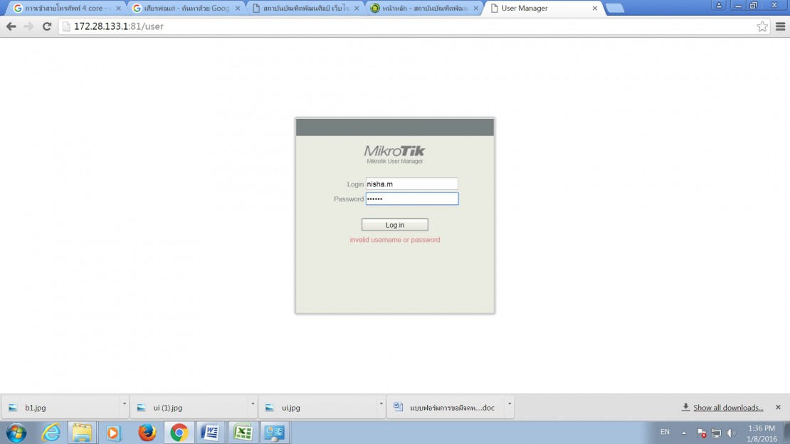Open the volume control in system tray
Screen dimensions: 790x444
730,433
